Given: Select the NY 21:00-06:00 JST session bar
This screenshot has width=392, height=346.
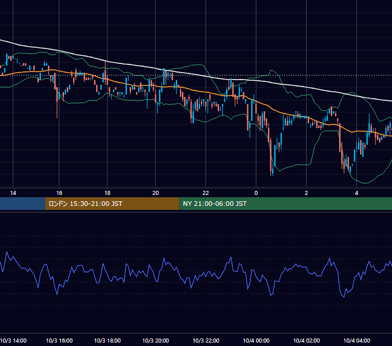Looking at the screenshot, I should [286, 204].
